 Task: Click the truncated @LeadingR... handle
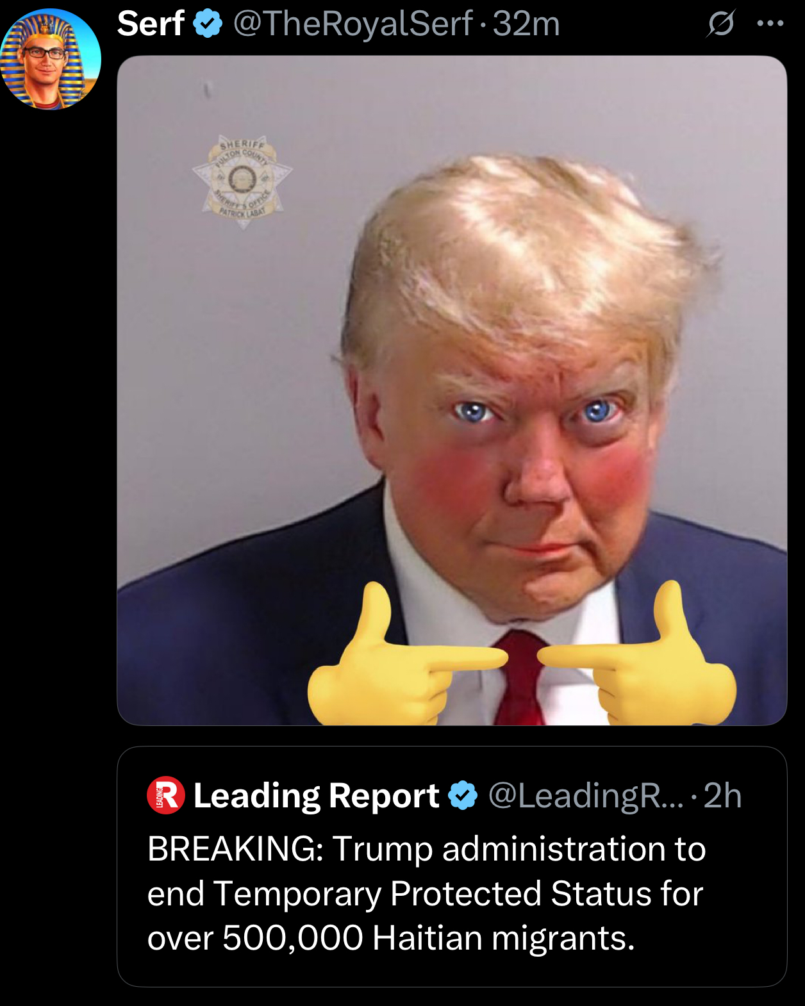tap(586, 796)
